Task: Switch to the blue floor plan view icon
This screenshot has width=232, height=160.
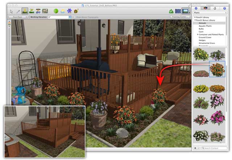Action: pos(178,11)
